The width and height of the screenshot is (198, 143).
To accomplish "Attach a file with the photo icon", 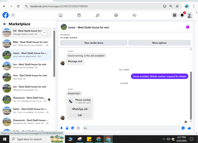I will click(x=67, y=128).
